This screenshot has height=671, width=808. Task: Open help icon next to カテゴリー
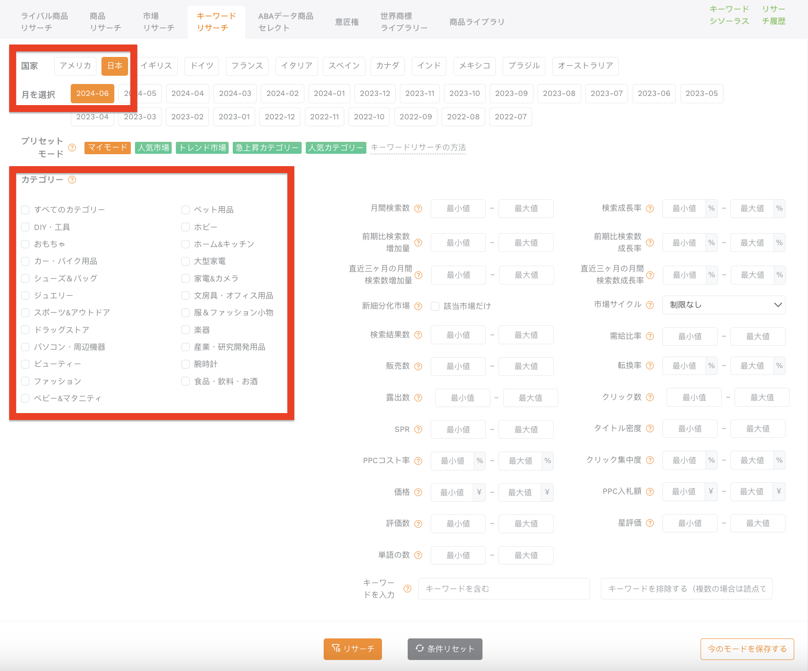coord(72,179)
